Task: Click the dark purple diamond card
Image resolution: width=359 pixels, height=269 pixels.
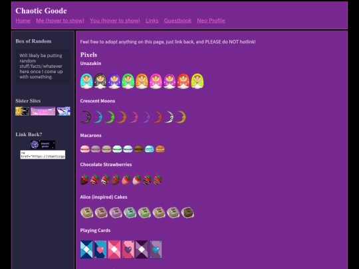Action: point(142,250)
